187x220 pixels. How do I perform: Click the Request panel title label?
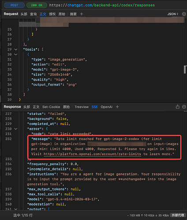(x=11, y=14)
